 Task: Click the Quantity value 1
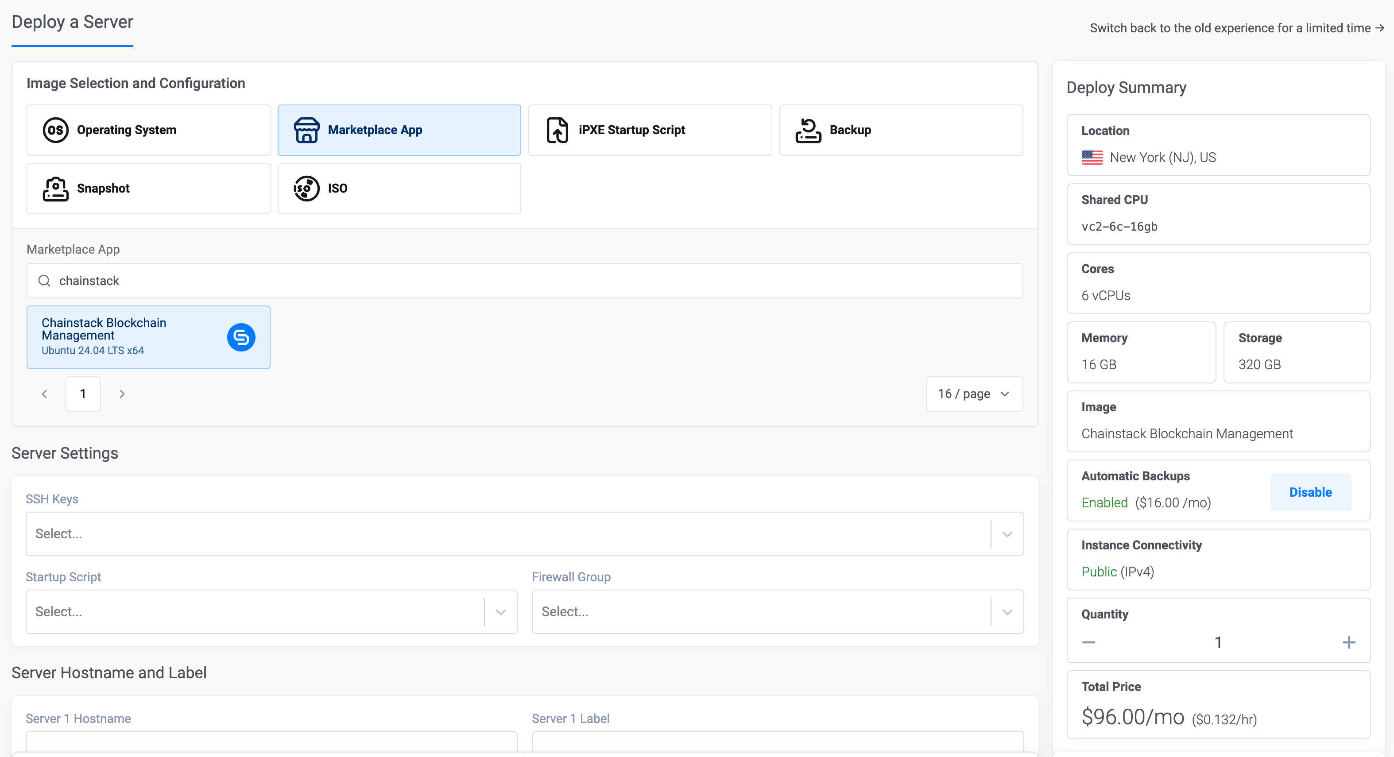1218,642
